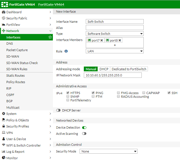Click the Dashboard gauge icon

coord(4,12)
